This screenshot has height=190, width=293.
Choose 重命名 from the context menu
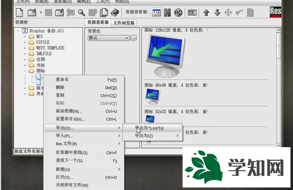[84, 80]
